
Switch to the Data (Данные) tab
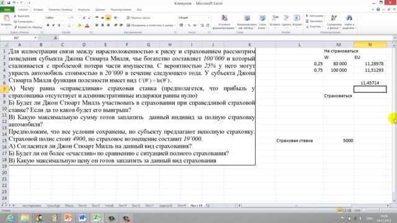pyautogui.click(x=100, y=10)
